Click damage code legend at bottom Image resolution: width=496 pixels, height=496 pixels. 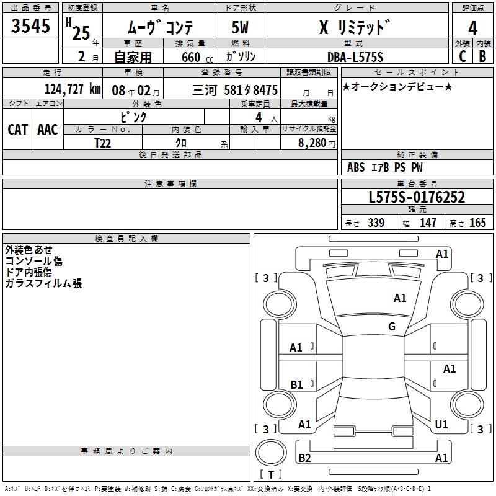click(x=218, y=489)
